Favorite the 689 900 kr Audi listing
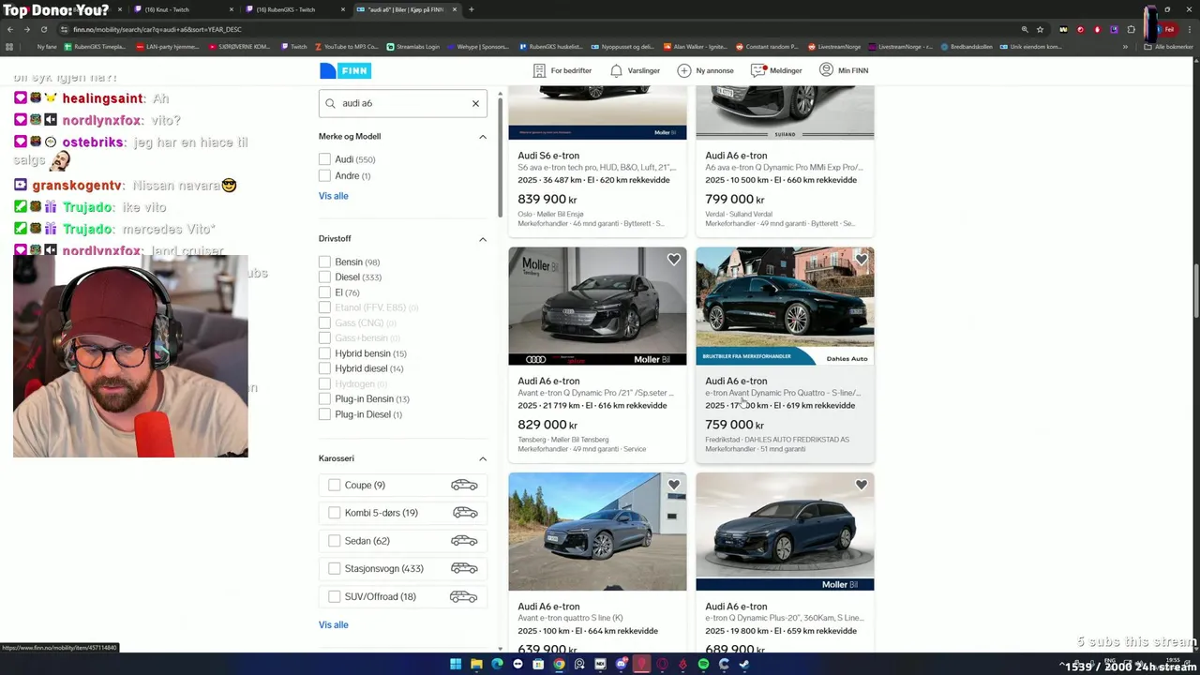Viewport: 1200px width, 675px height. (x=861, y=485)
